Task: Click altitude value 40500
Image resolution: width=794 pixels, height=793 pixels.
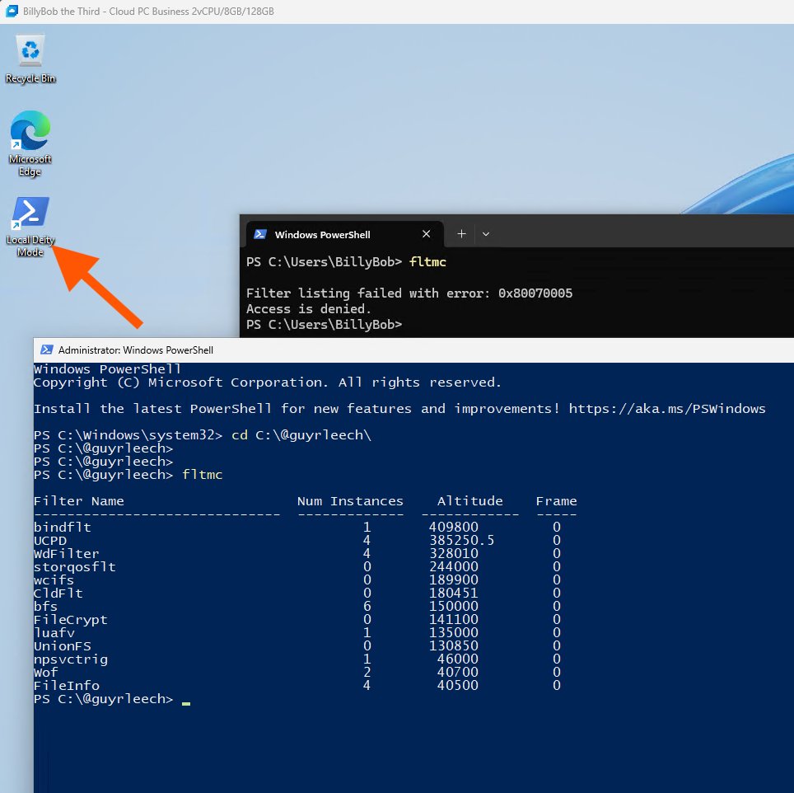Action: pyautogui.click(x=458, y=685)
